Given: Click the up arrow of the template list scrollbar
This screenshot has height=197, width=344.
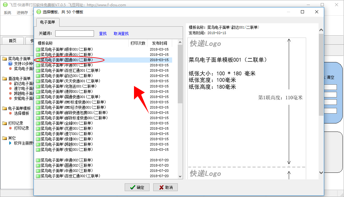Looking at the screenshot, I should (x=180, y=42).
